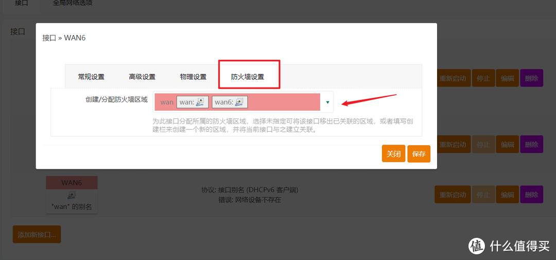Click the 创建/分配防火墙区域 label
The width and height of the screenshot is (556, 260).
pos(116,100)
